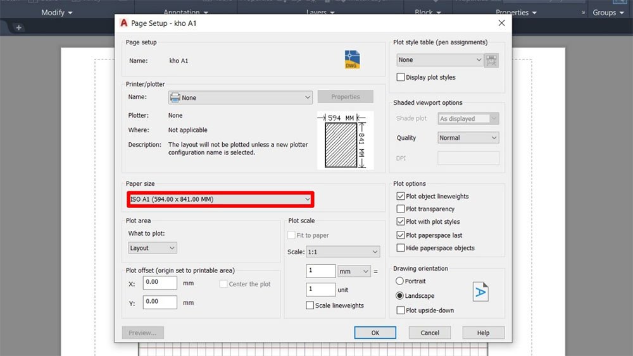Click the OK button
The image size is (633, 356).
pyautogui.click(x=375, y=333)
